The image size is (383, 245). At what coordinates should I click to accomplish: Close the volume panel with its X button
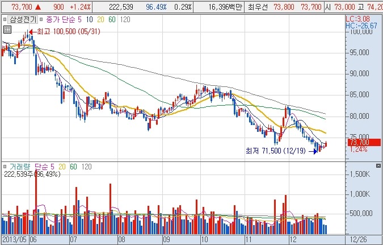[x=378, y=166]
